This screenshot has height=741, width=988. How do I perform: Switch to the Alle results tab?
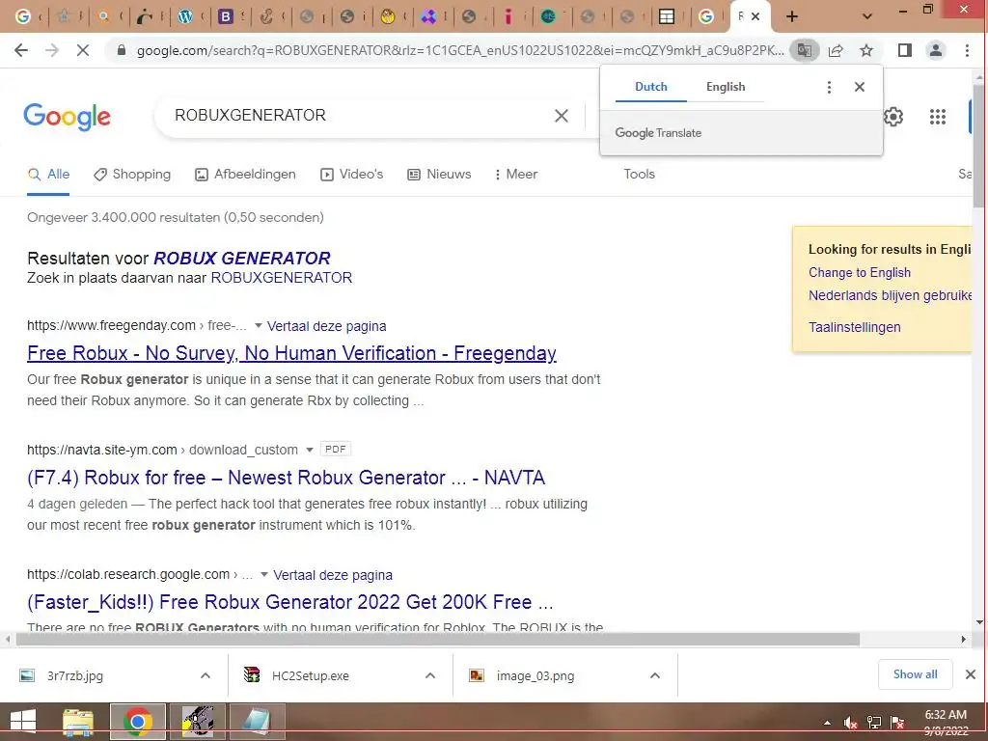point(48,175)
